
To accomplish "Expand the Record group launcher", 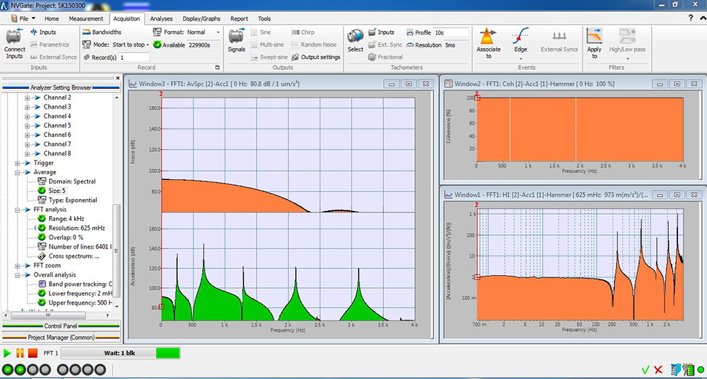I will 217,68.
